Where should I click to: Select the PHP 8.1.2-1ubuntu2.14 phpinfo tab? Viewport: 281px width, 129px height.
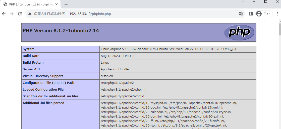coord(30,4)
